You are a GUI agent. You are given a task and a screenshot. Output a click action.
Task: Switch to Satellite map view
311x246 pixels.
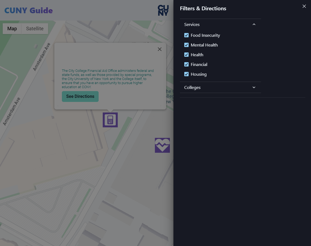pos(35,29)
